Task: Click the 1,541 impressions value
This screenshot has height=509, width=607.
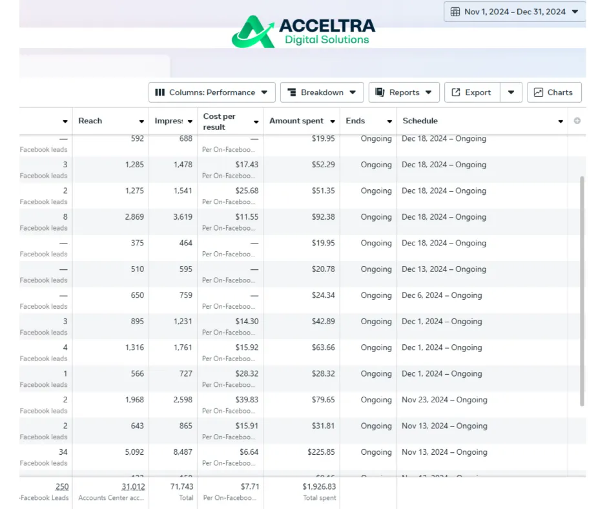Action: [183, 191]
